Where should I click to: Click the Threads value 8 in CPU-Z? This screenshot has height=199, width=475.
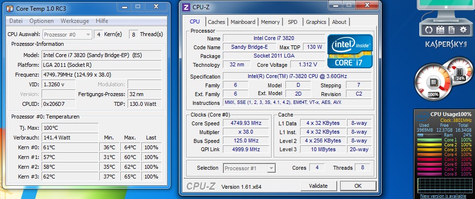click(362, 167)
